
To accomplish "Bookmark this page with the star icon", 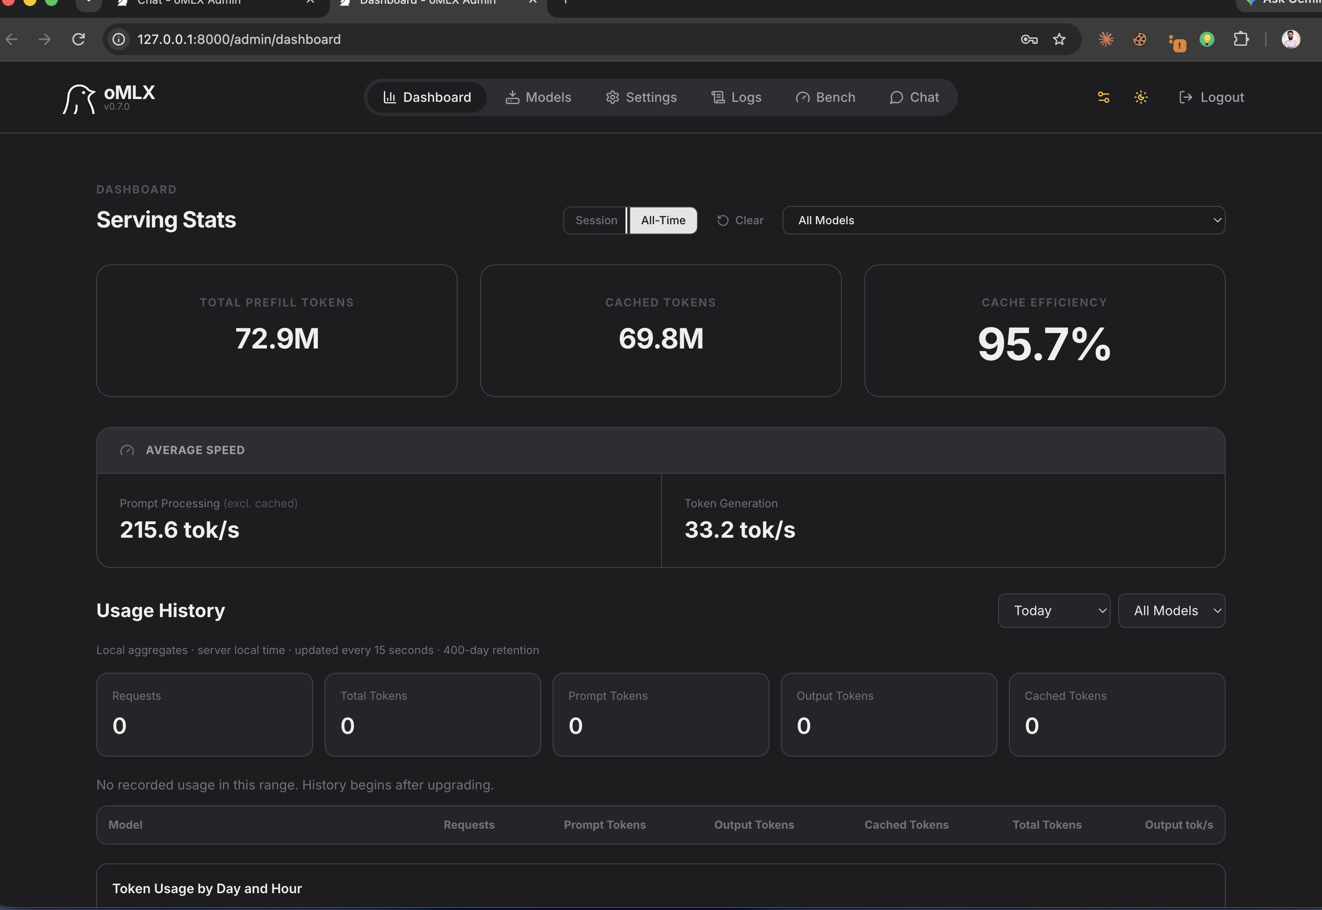I will [1060, 39].
